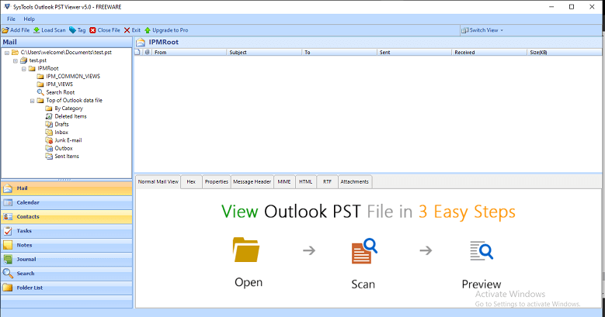Open the Mail navigation pane button
605x317 pixels.
point(66,188)
